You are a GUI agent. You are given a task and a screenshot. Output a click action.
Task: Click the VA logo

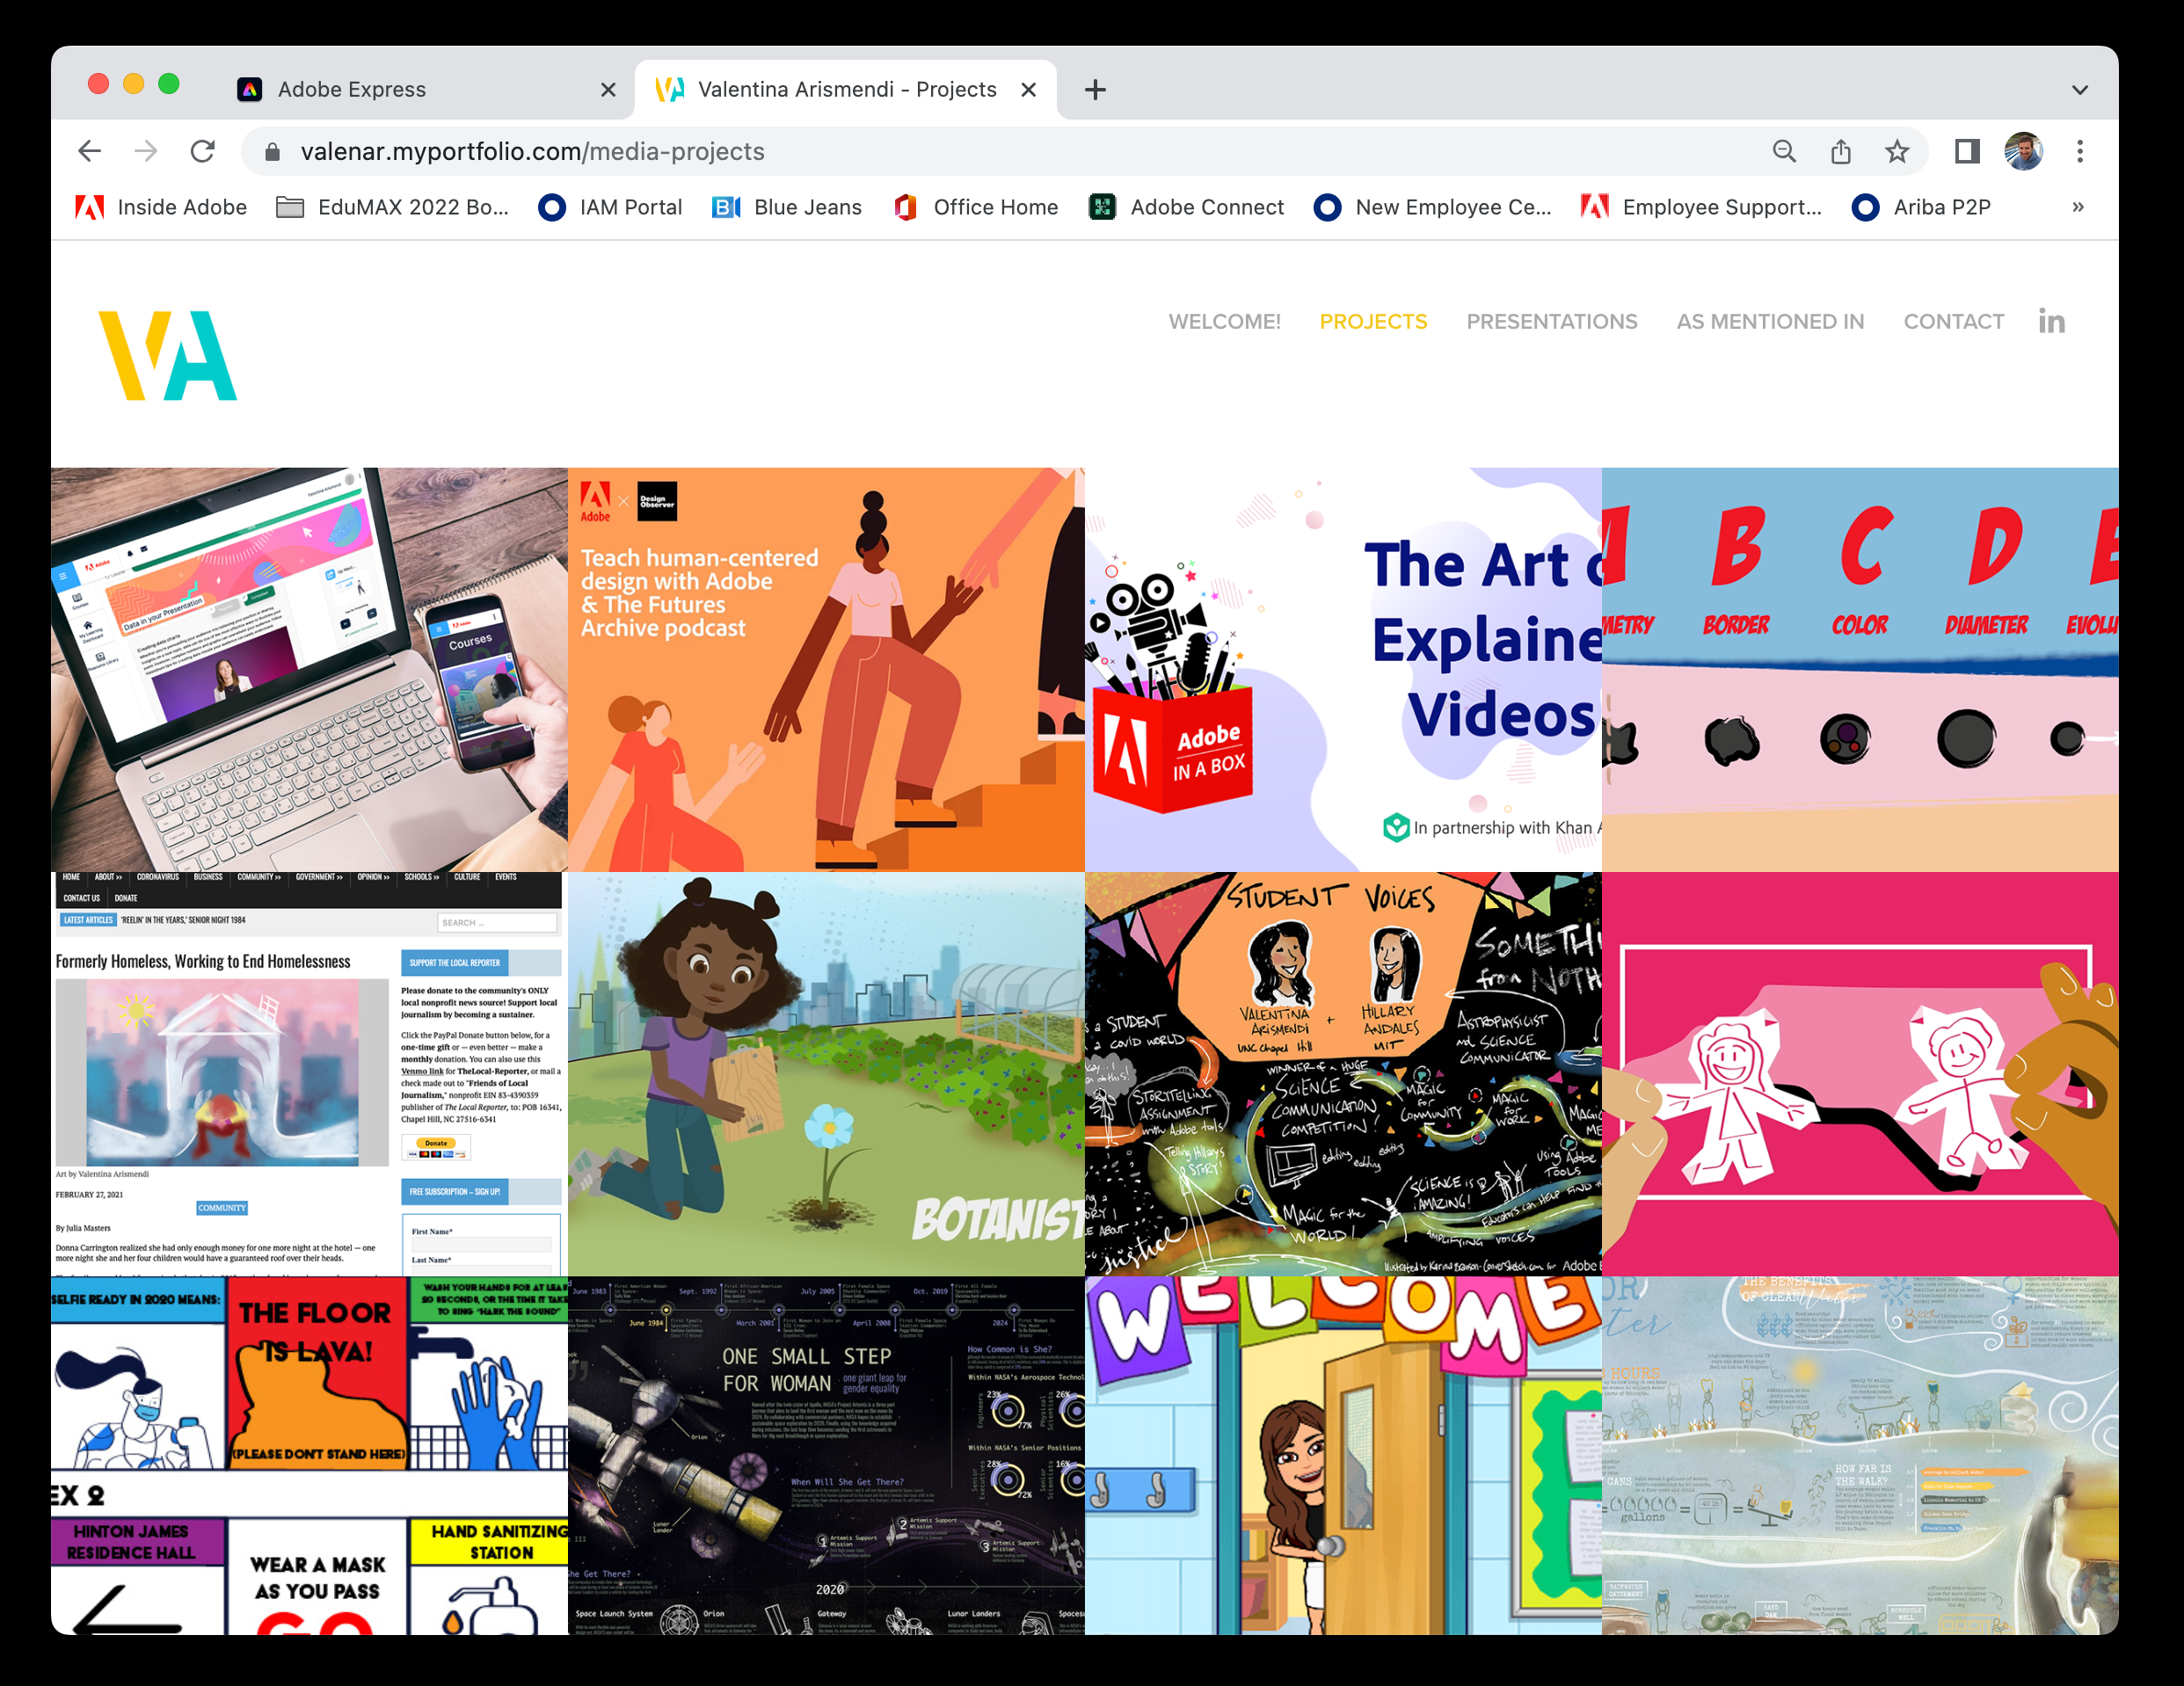click(x=167, y=355)
